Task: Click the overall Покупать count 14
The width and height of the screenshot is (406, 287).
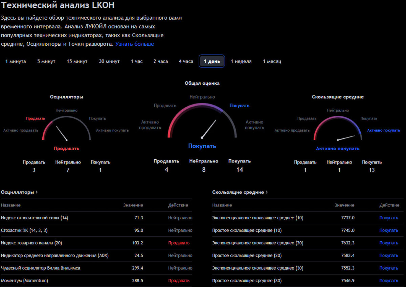Action: coord(240,170)
